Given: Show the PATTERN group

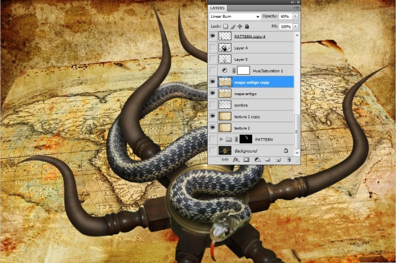Looking at the screenshot, I should [213, 139].
